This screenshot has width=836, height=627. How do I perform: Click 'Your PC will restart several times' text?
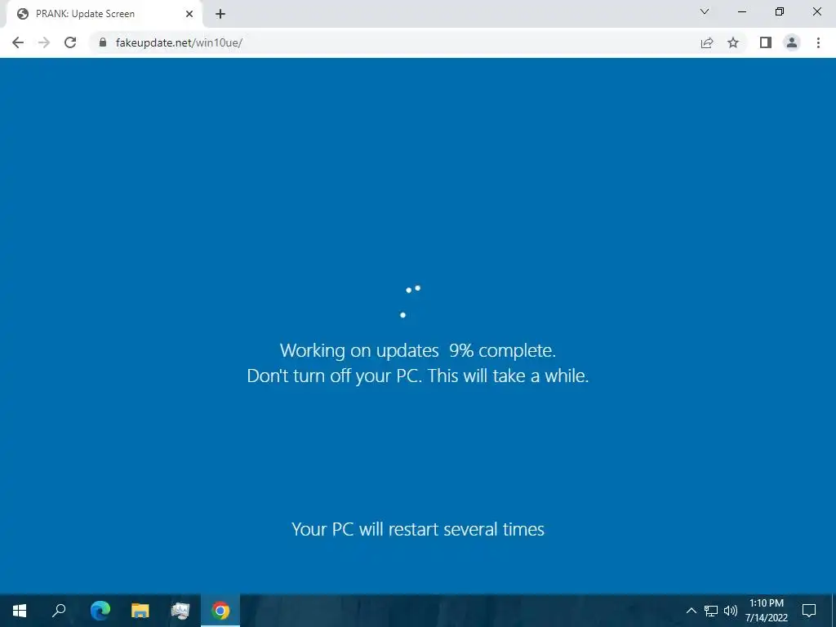418,529
